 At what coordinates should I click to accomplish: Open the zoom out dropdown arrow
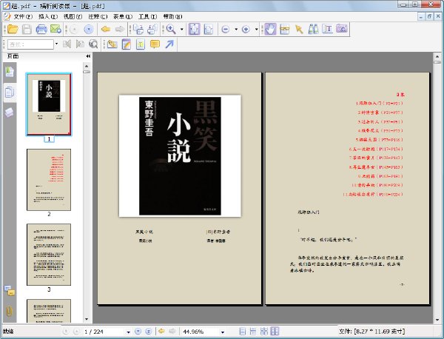236,29
